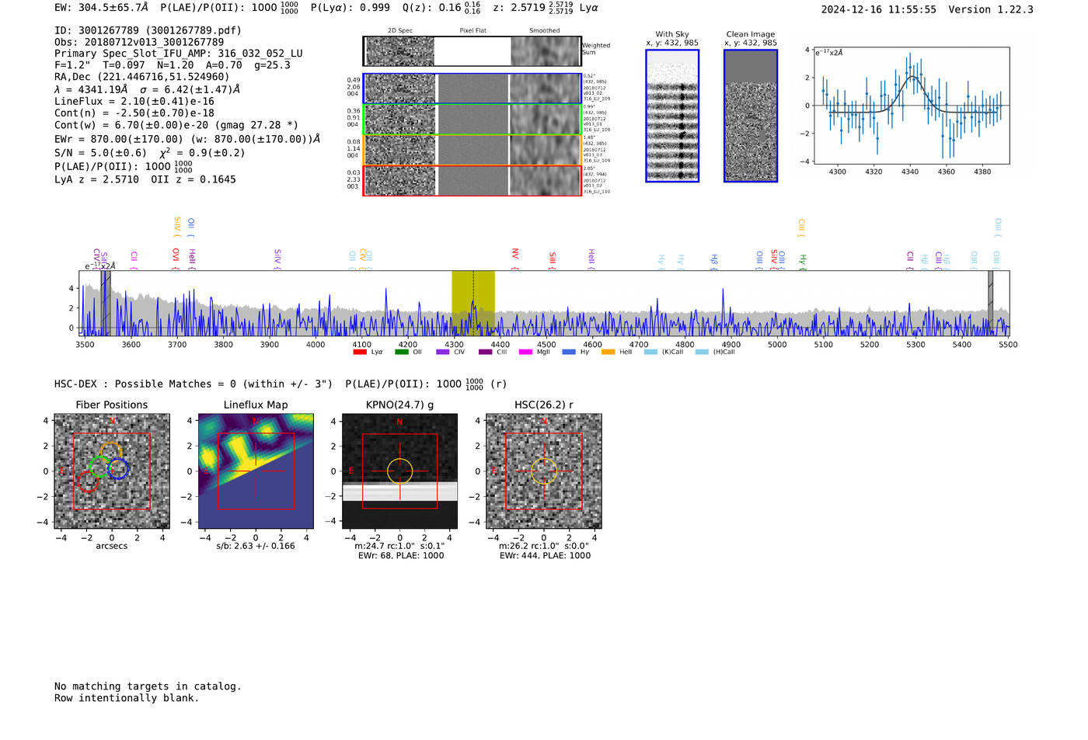The width and height of the screenshot is (1088, 740).
Task: Click the λ = 4341.19Å wavelength line
Action: tap(148, 89)
